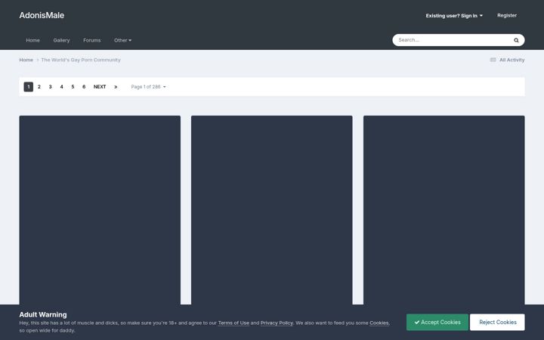Open the middle gallery card thumbnail
This screenshot has height=340, width=544.
272,210
